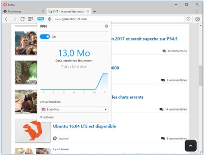Open the 14 commentaires link
The width and height of the screenshot is (204, 155).
tap(176, 109)
